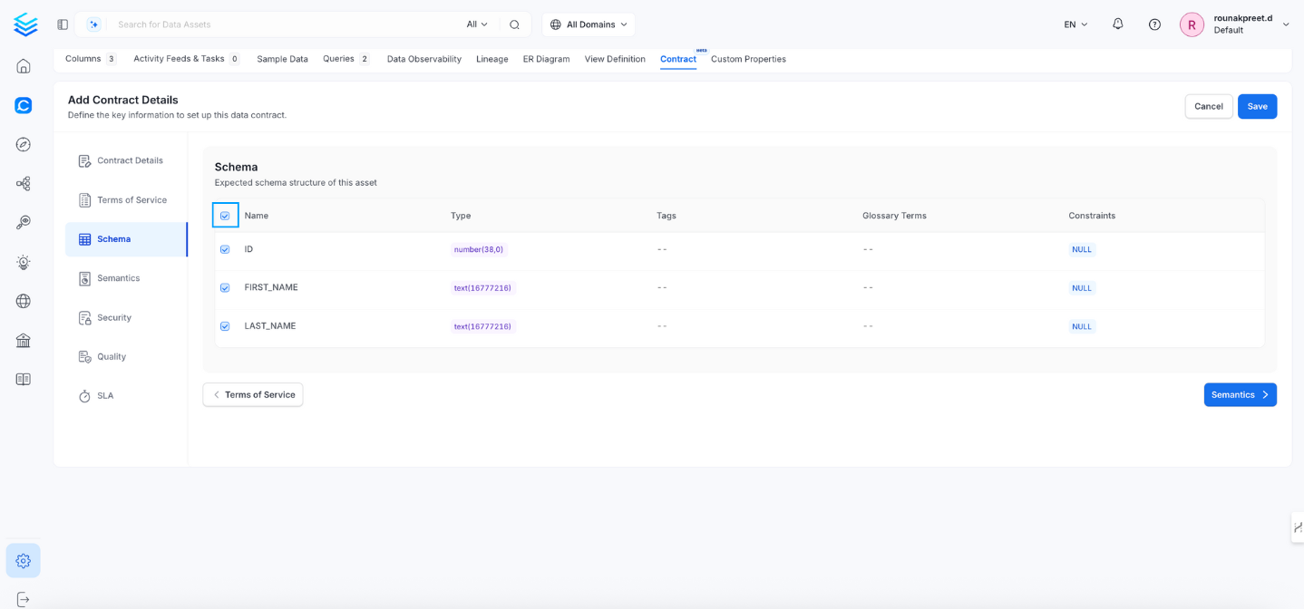Open the All Domains dropdown
This screenshot has height=609, width=1304.
pyautogui.click(x=588, y=24)
